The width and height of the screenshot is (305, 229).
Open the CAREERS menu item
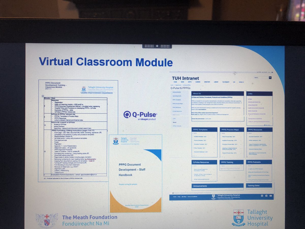[x=198, y=82]
